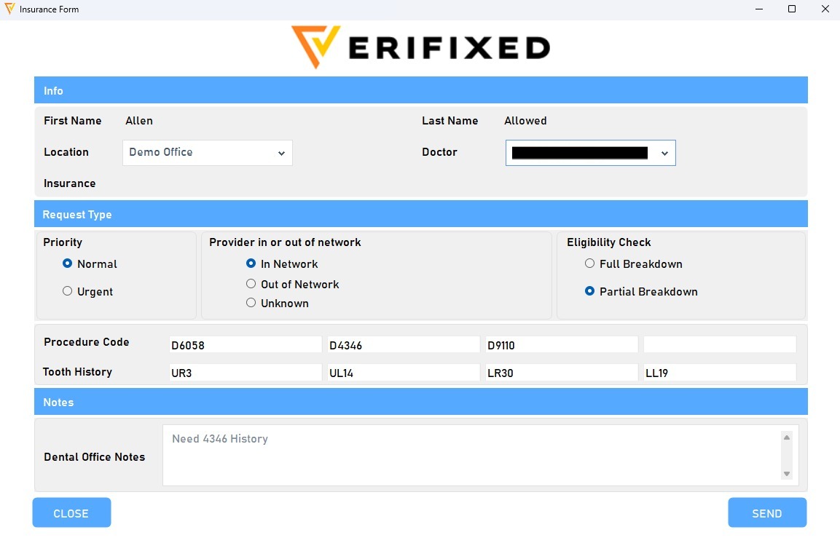Select Normal priority radio button

(x=68, y=263)
